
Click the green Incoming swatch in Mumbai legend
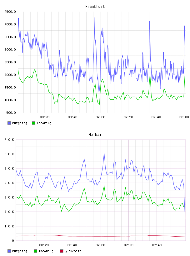point(35,251)
